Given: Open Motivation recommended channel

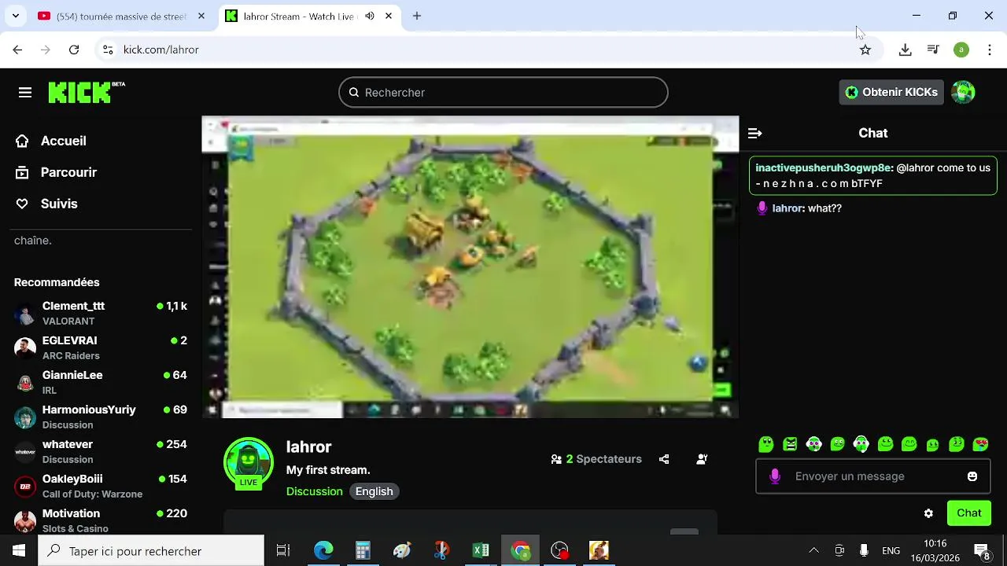Looking at the screenshot, I should click(x=101, y=520).
